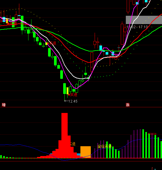
Task: Click the red divider between the price and indicator panels
Action: (81, 107)
